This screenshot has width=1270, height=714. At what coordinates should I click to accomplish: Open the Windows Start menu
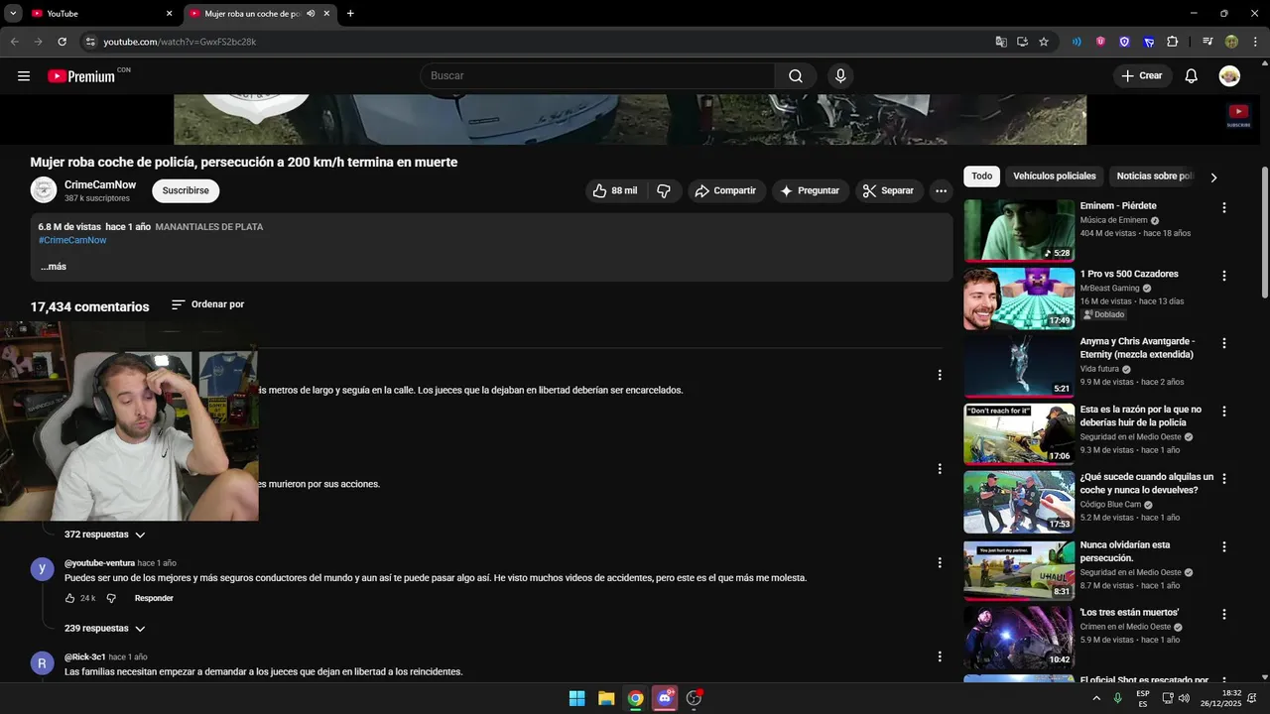coord(576,698)
